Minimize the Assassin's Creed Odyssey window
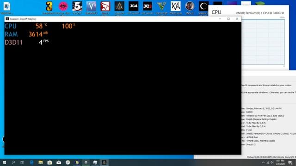This screenshot has width=296, height=166. pos(220,19)
